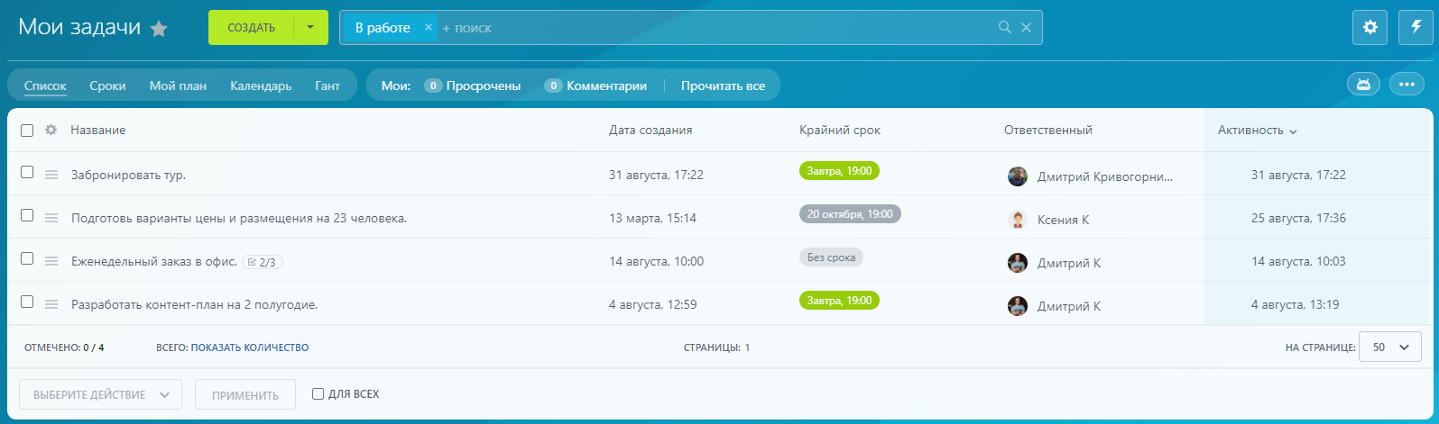Viewport: 1439px width, 424px height.
Task: Open the НА СТРАНИЦЕ 50 dropdown
Action: [x=1390, y=347]
